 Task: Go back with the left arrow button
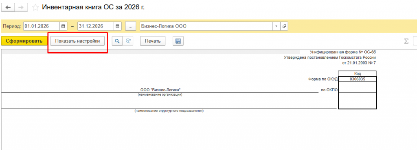[x=8, y=7]
